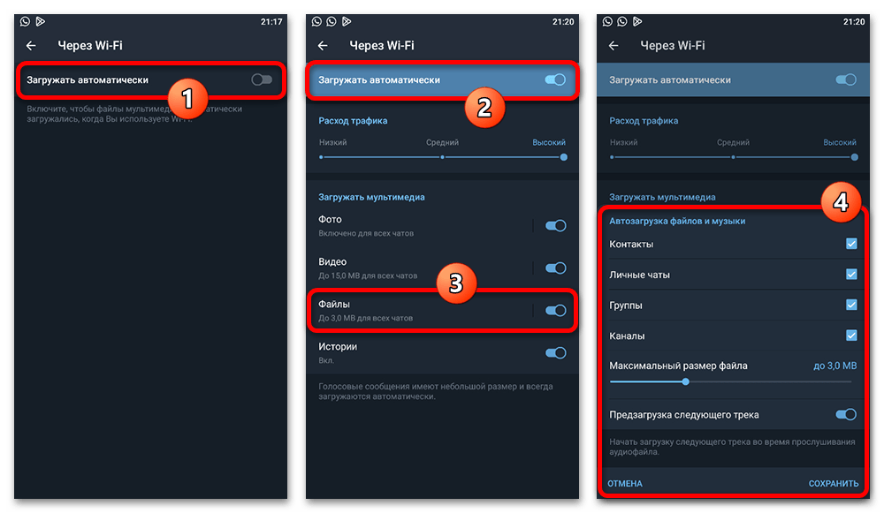Tap Play Store status icon in third screen
This screenshot has height=513, width=884.
point(637,21)
